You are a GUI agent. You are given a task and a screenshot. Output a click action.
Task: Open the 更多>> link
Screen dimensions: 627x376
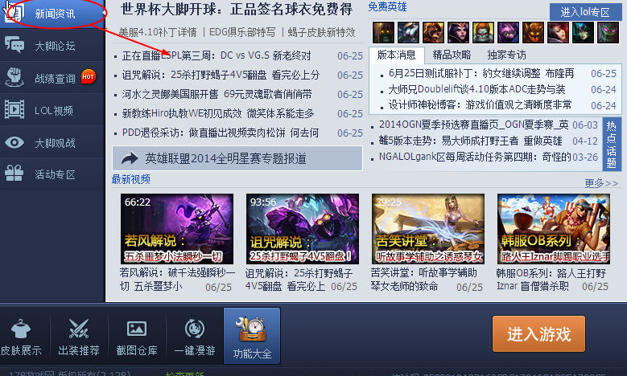click(601, 183)
